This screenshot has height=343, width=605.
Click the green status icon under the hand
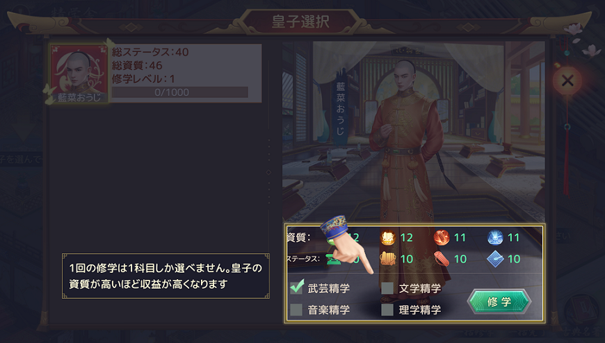tap(332, 260)
